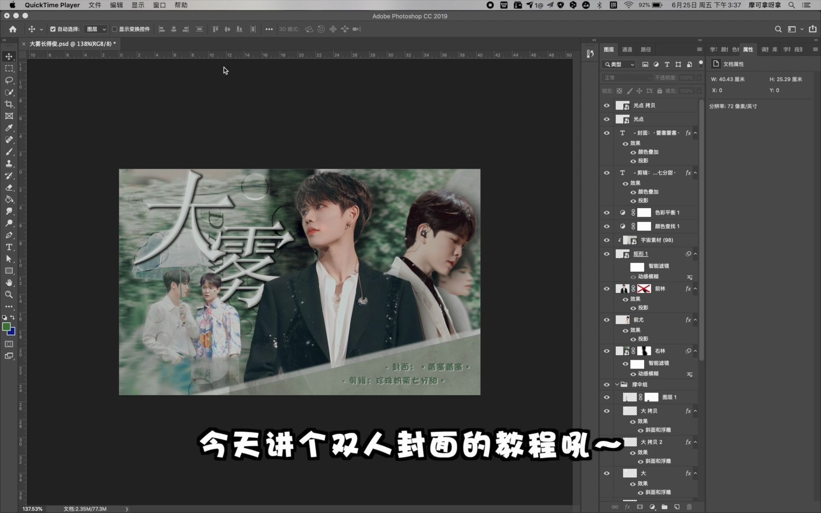Select the 大雾长得俊.psd document tab
Screen dimensions: 821x513
point(73,44)
